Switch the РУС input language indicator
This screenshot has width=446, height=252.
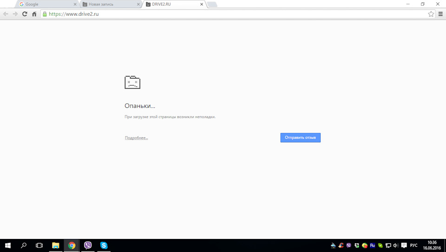413,245
